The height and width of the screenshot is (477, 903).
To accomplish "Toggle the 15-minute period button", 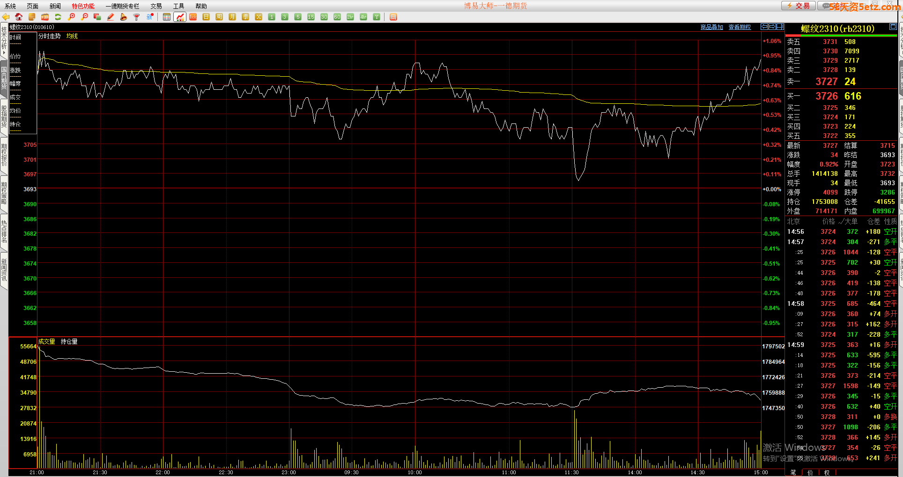I will point(311,17).
